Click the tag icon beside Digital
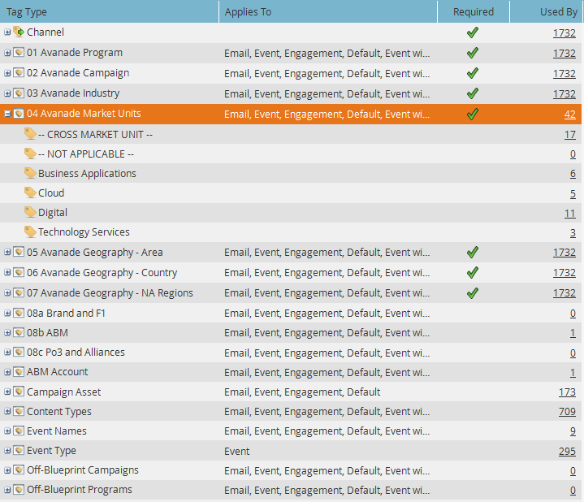The height and width of the screenshot is (502, 584). point(30,213)
